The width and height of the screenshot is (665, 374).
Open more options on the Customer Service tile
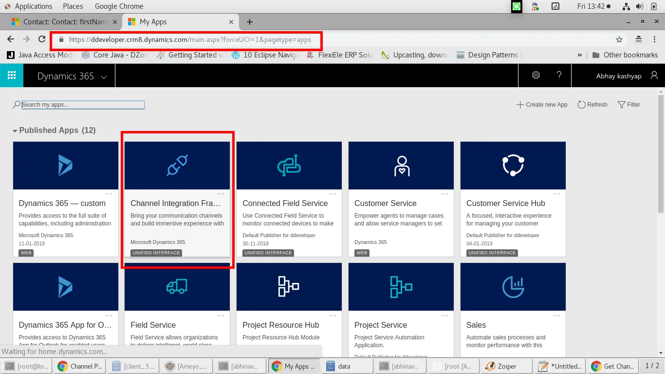445,194
